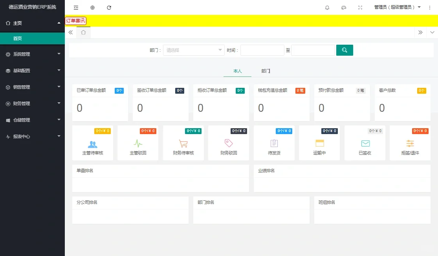
Task: Click the 客户总数 0个 badge
Action: 422,91
